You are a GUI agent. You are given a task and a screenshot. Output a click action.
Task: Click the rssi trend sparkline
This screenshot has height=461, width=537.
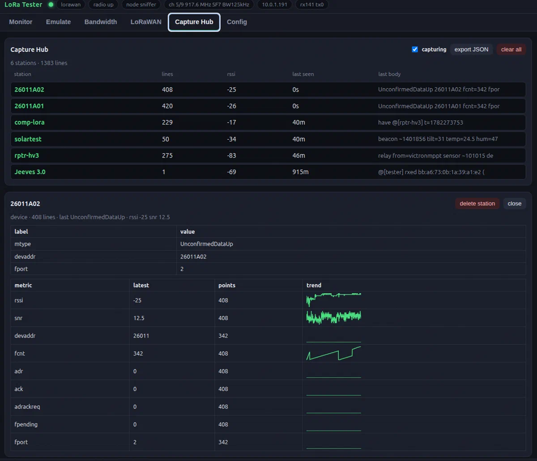click(333, 300)
